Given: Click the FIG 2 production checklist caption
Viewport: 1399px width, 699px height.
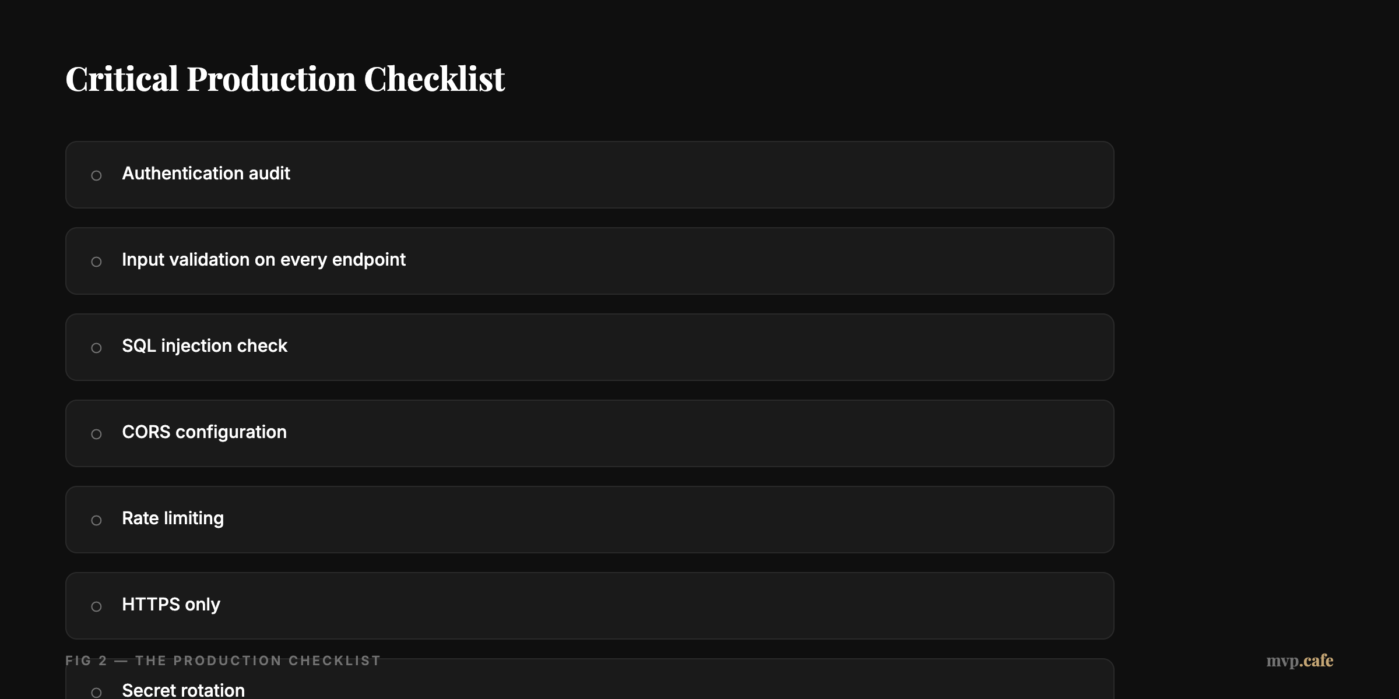Looking at the screenshot, I should click(x=223, y=661).
